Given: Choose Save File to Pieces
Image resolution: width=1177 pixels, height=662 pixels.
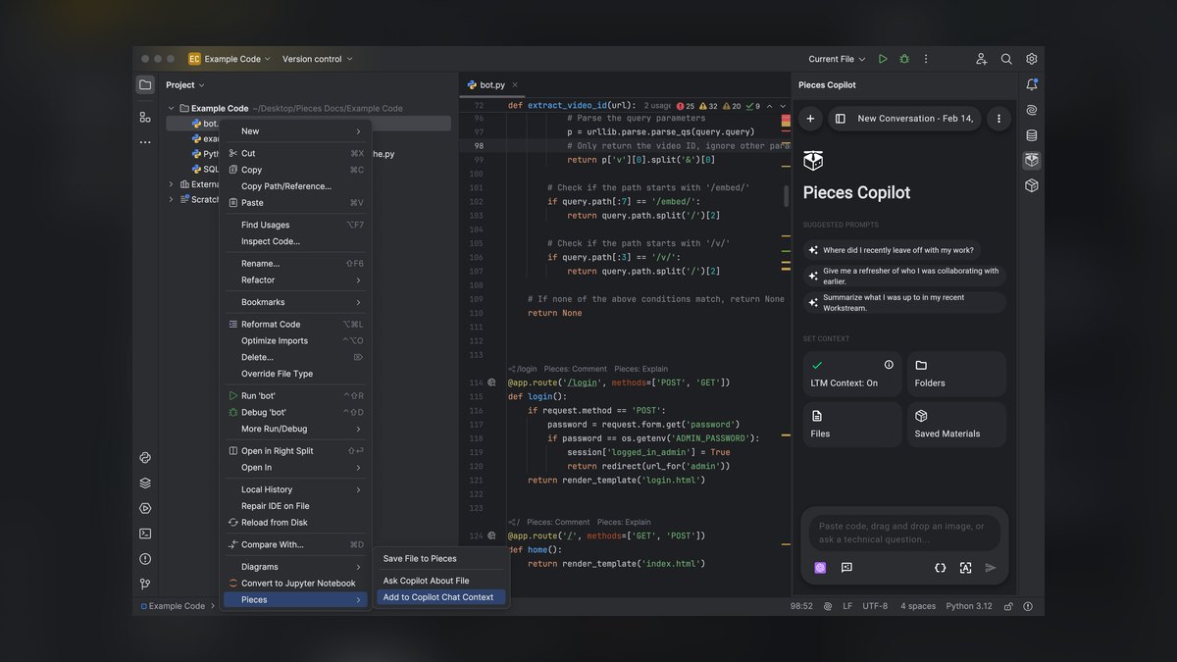Looking at the screenshot, I should pyautogui.click(x=441, y=559).
